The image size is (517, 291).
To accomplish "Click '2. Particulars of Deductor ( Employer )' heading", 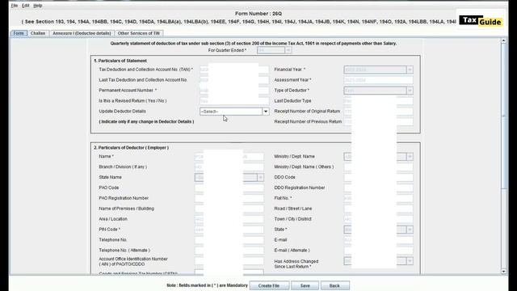I will click(131, 148).
